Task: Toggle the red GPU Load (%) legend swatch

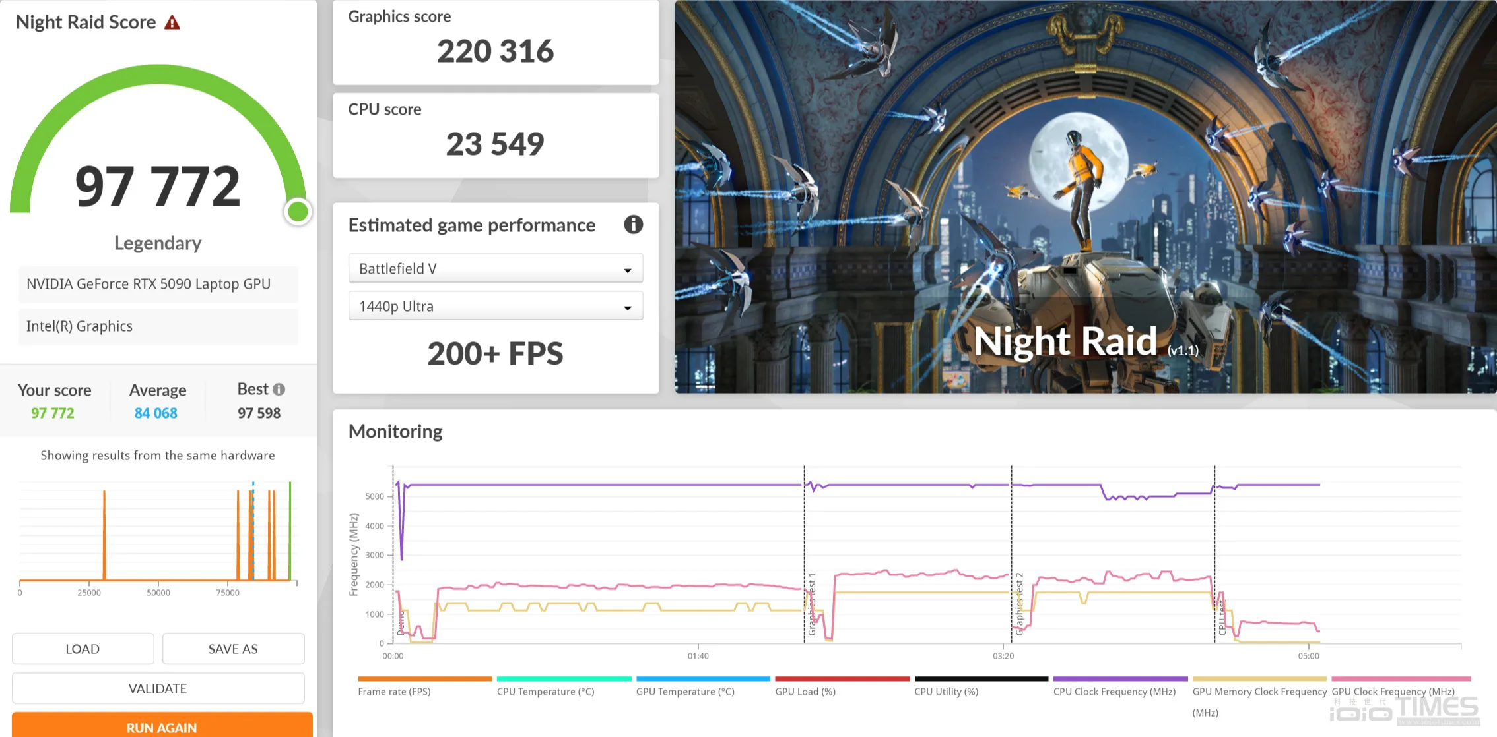Action: tap(842, 678)
